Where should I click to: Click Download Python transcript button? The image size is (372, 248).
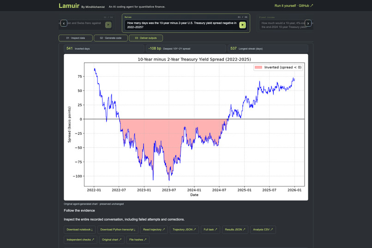(118, 230)
